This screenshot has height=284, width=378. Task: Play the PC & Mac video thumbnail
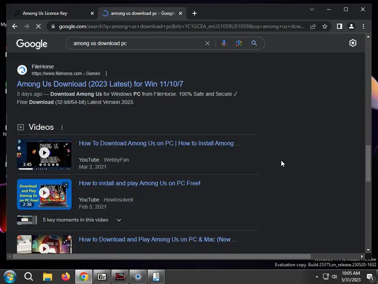[x=44, y=244]
